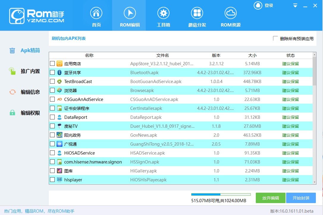
Task: Click the APK list scrollbar thumb
Action: (x=314, y=71)
